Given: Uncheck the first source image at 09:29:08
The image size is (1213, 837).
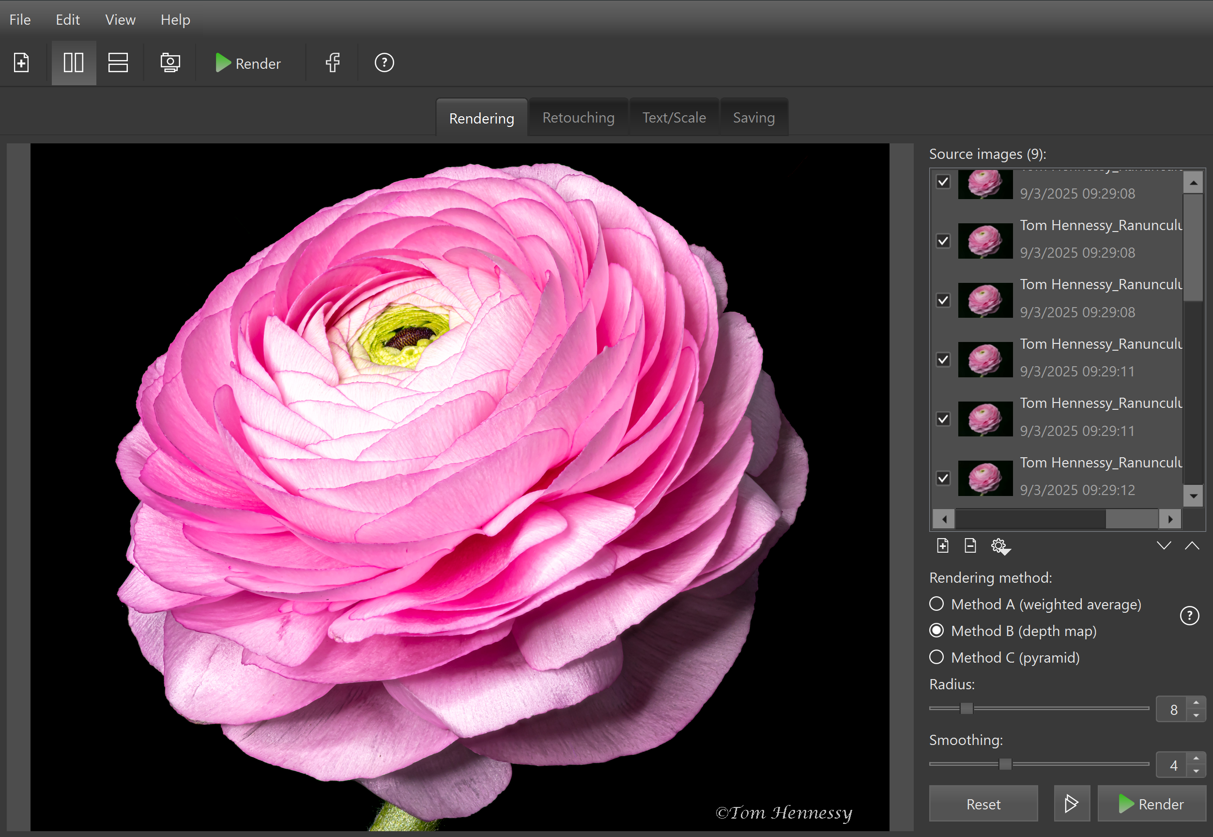Looking at the screenshot, I should [x=943, y=182].
